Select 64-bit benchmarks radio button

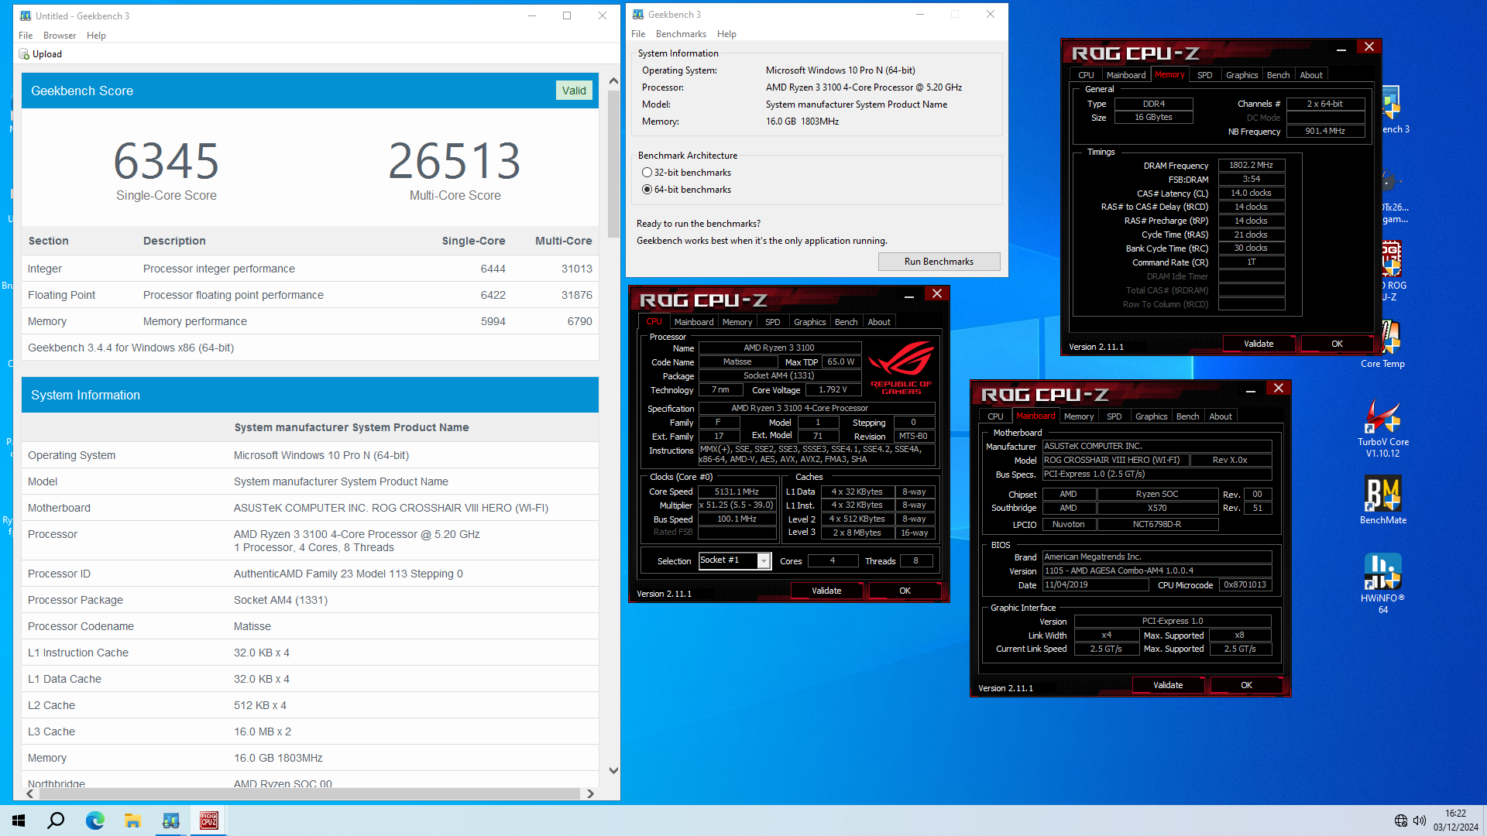(x=647, y=190)
